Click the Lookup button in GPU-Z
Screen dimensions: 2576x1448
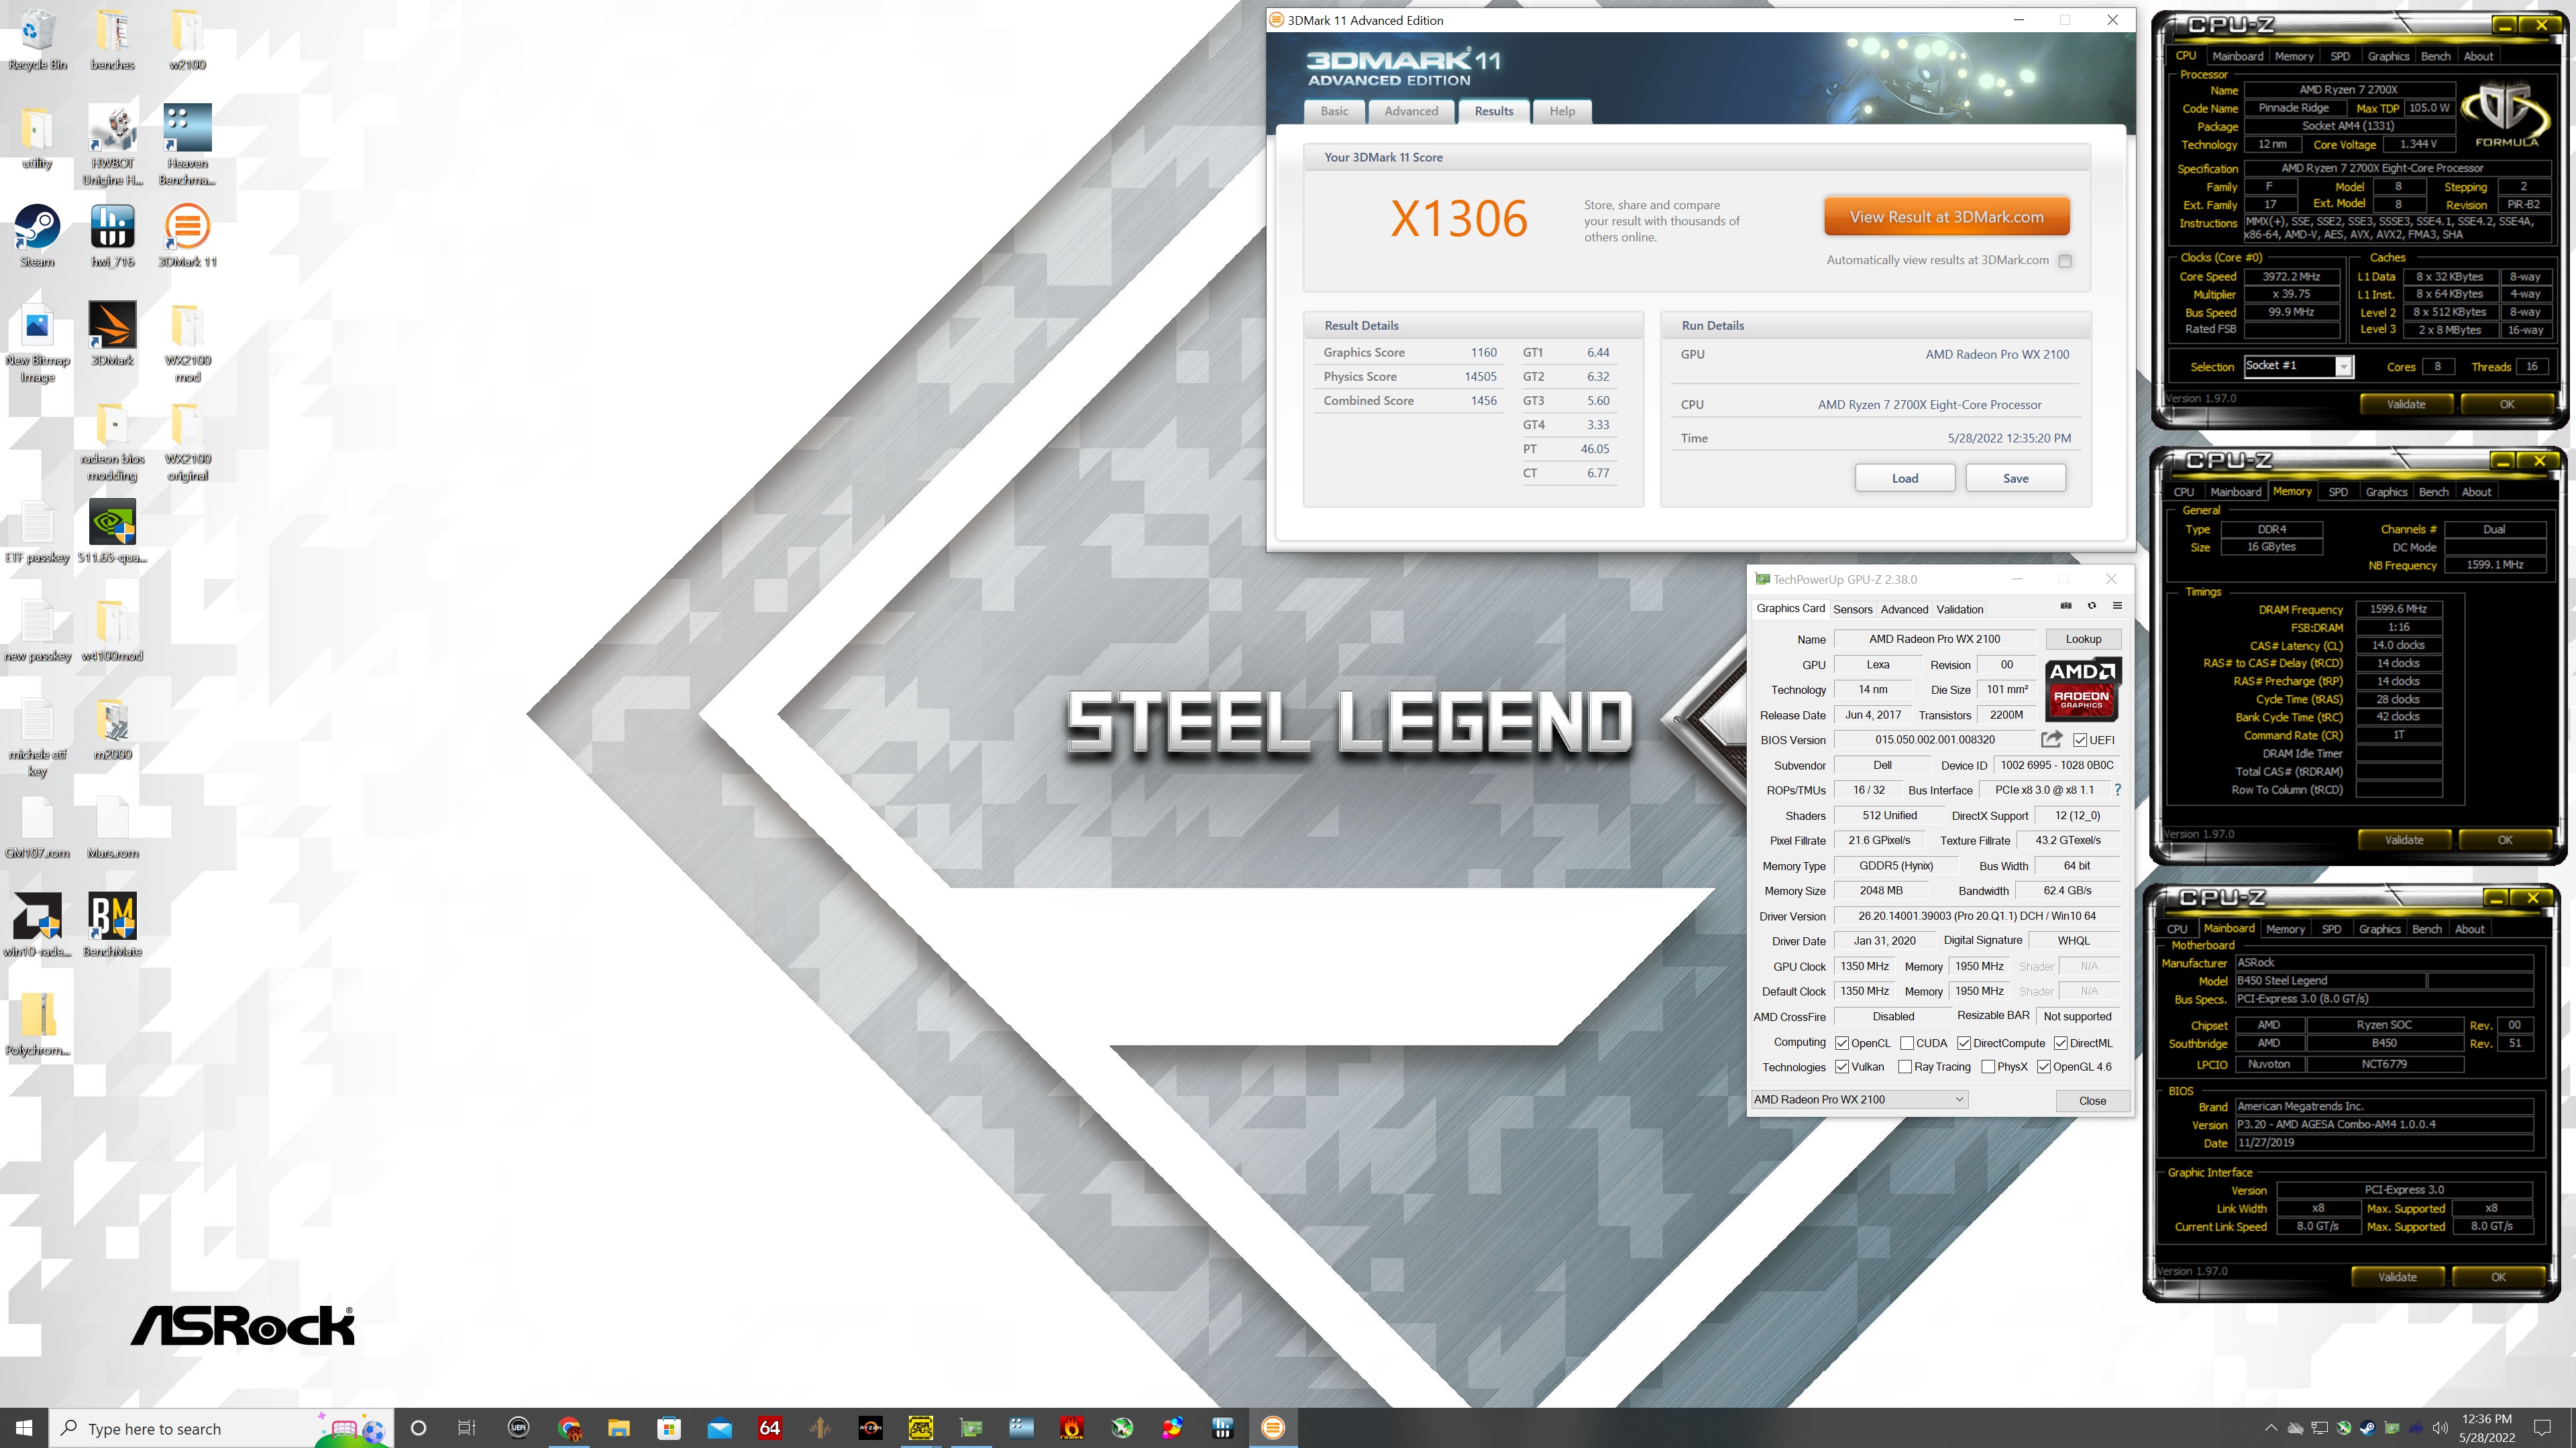click(x=2083, y=639)
